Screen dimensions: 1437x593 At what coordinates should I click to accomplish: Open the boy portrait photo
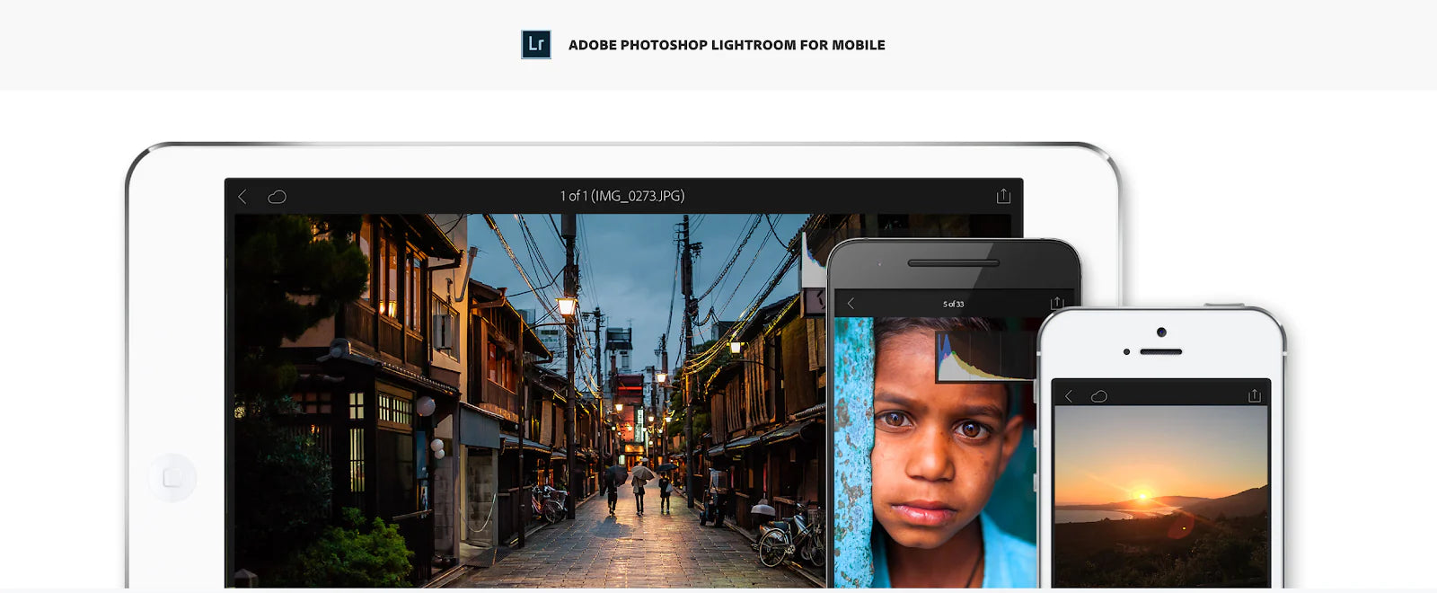(x=935, y=452)
